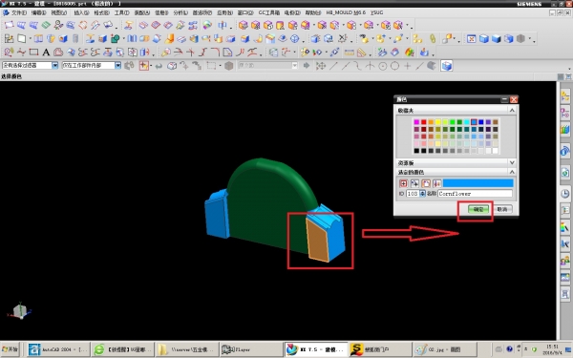This screenshot has width=573, height=358.
Task: Click the color ID spinner arrows
Action: [x=422, y=194]
